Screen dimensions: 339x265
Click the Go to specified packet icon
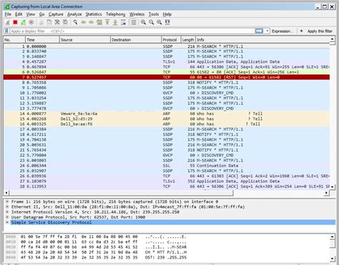99,22
